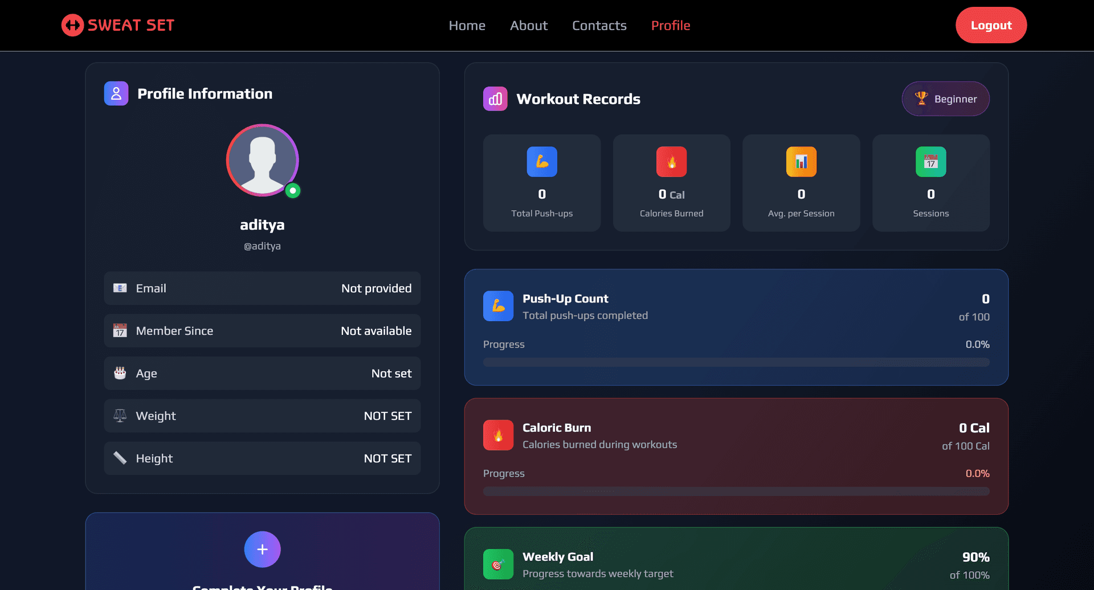Click the SWEAT SET brand text
Image resolution: width=1094 pixels, height=590 pixels.
click(131, 25)
